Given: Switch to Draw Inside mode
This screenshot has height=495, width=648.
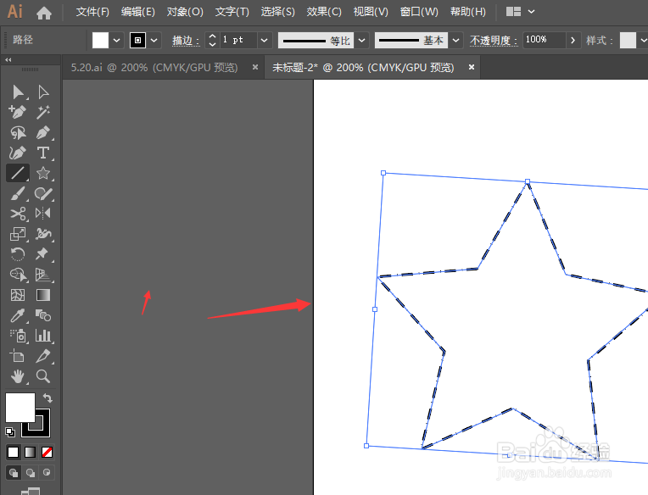Looking at the screenshot, I should pyautogui.click(x=47, y=472).
